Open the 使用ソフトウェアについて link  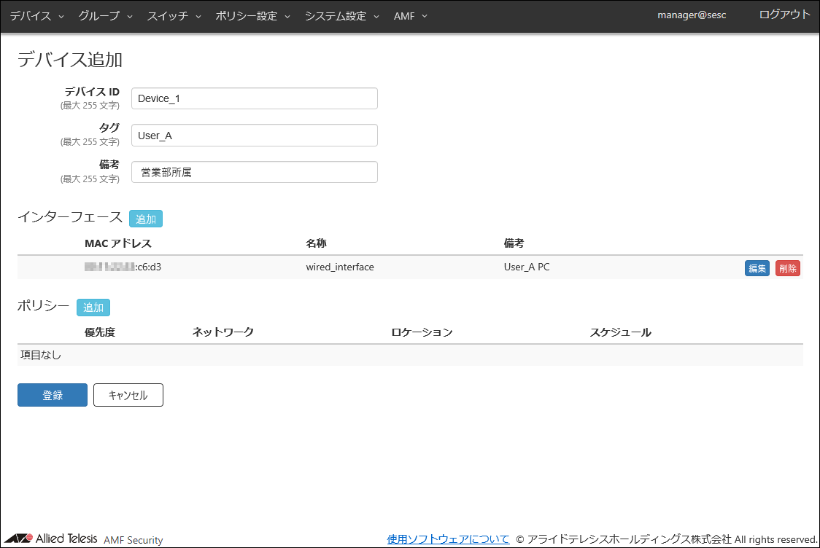point(448,539)
